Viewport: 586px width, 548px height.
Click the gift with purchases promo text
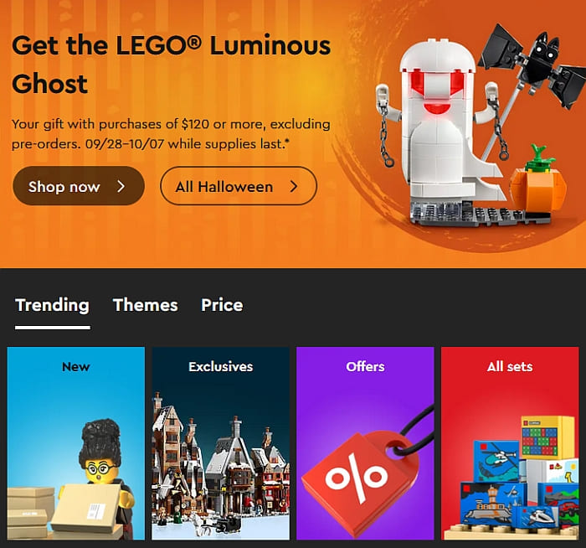[171, 134]
